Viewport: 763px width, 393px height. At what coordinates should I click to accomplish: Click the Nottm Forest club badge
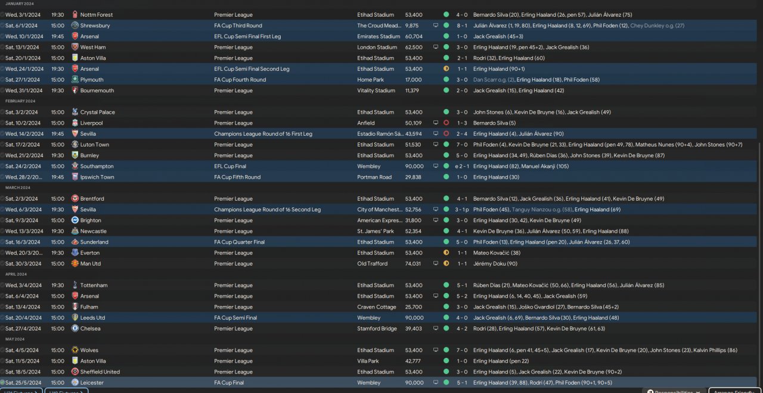[75, 14]
